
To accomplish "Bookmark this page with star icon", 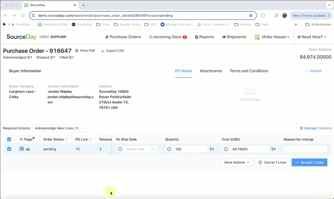I will [251, 16].
